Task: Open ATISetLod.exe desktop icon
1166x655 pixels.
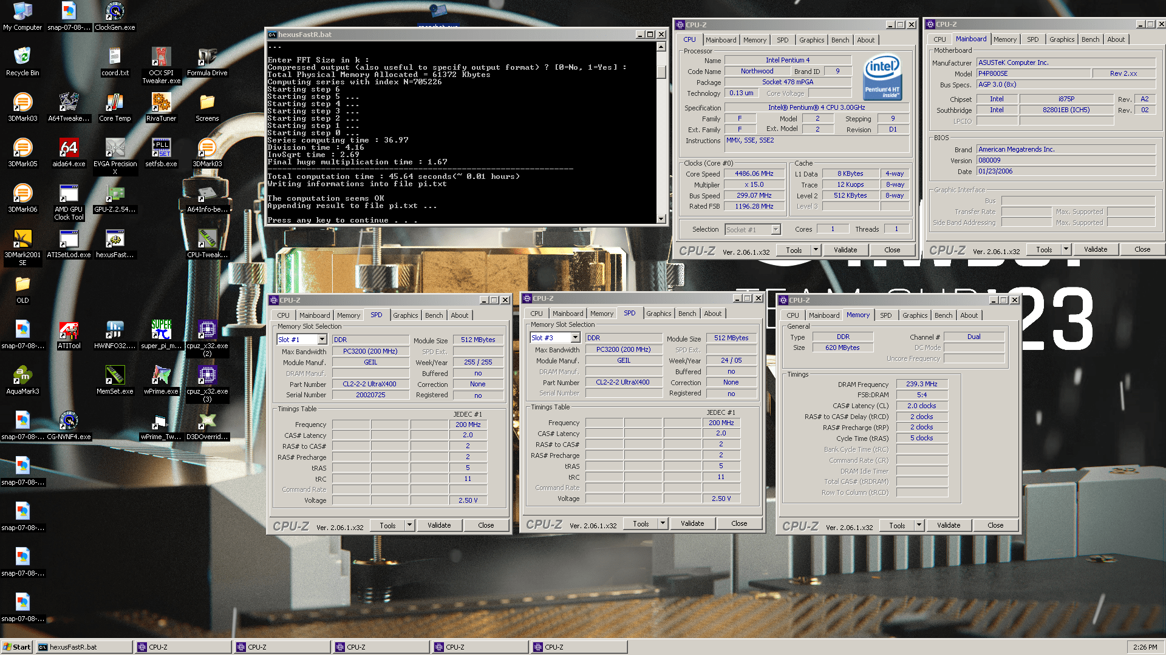Action: (69, 243)
